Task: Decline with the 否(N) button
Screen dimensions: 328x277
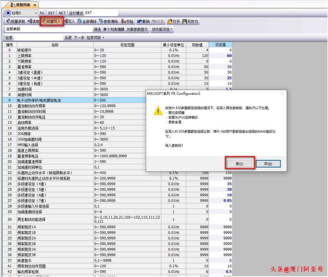Action: click(x=268, y=164)
